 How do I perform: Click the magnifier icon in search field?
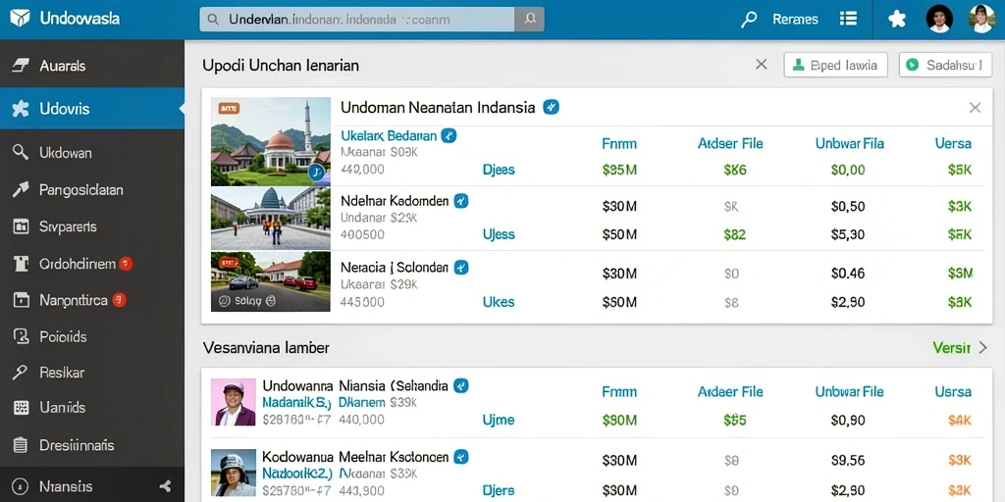click(213, 20)
